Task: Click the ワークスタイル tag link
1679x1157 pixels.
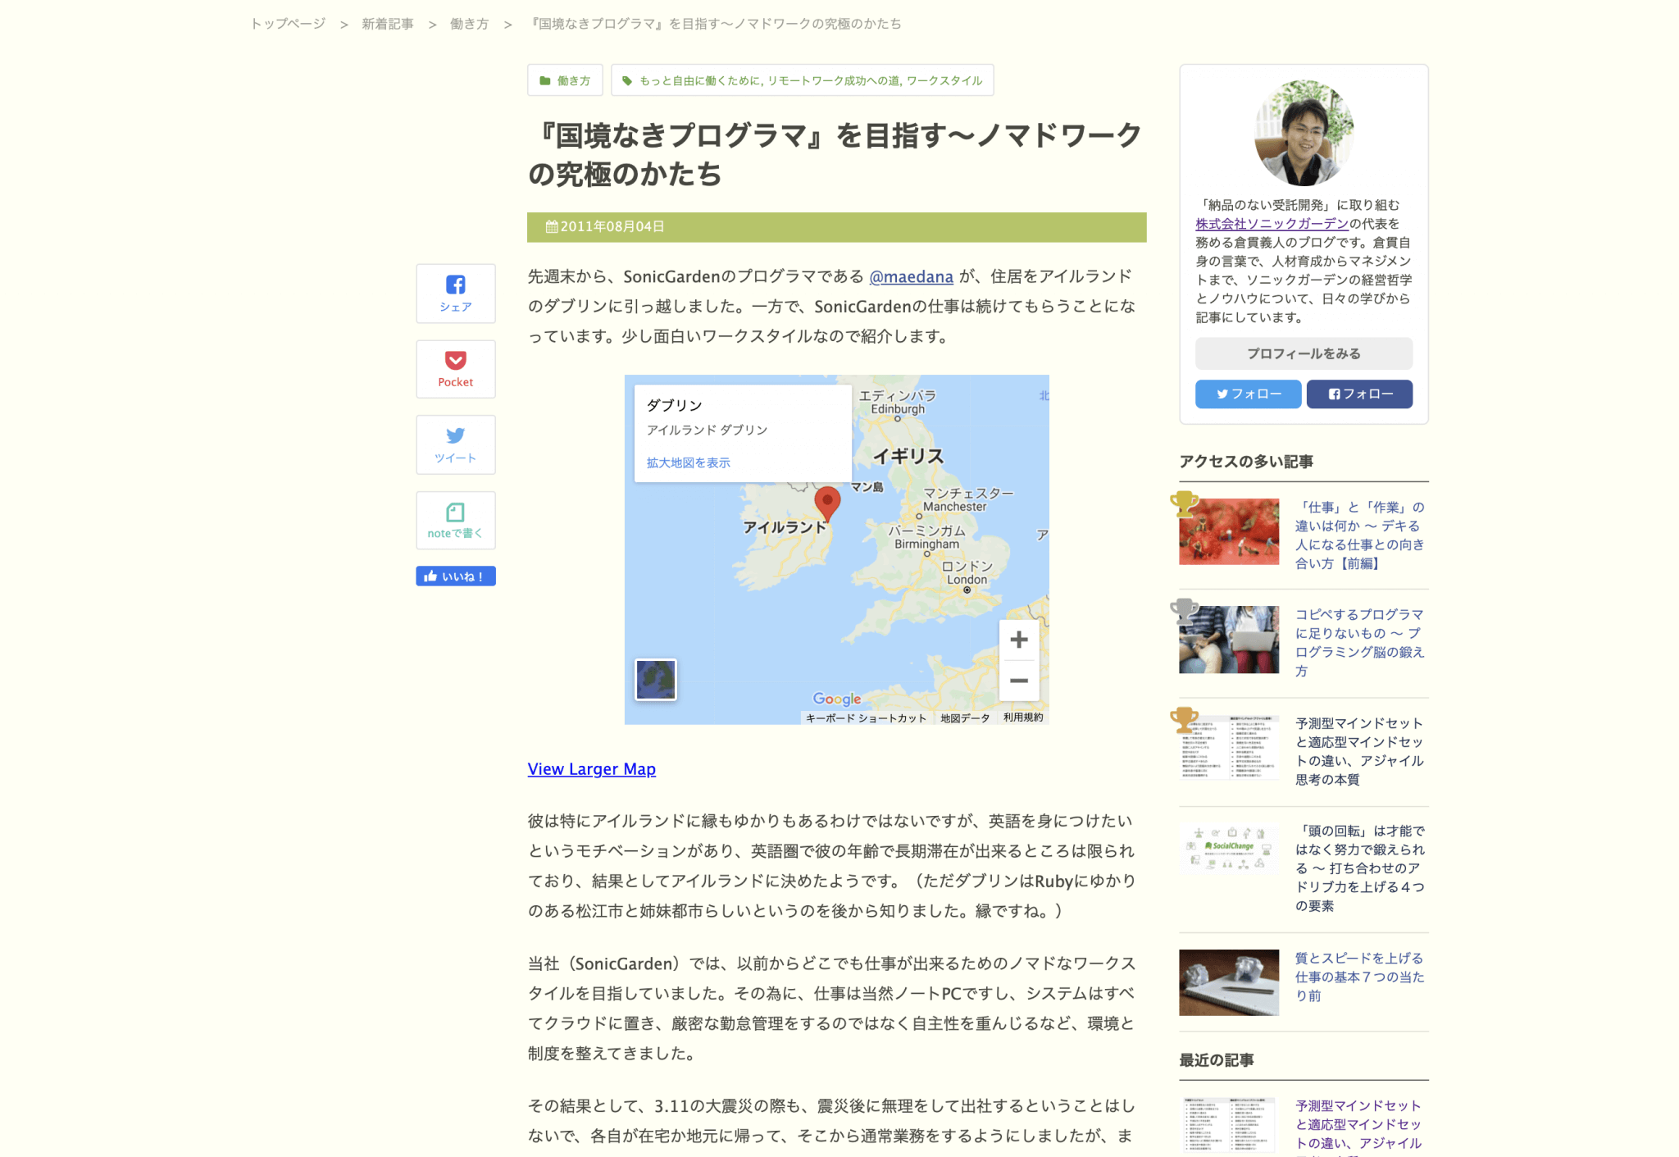Action: point(944,80)
